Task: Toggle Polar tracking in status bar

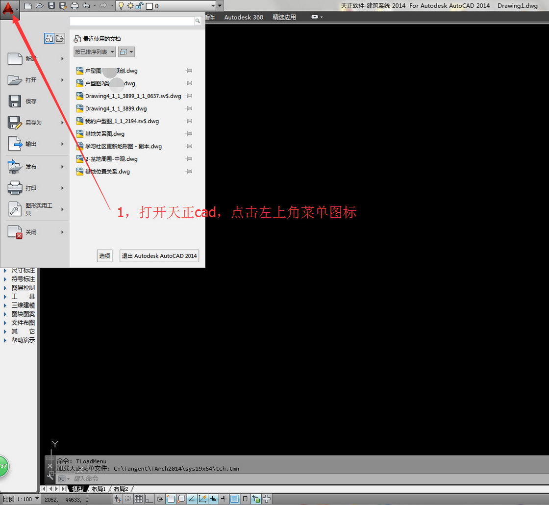Action: [160, 499]
